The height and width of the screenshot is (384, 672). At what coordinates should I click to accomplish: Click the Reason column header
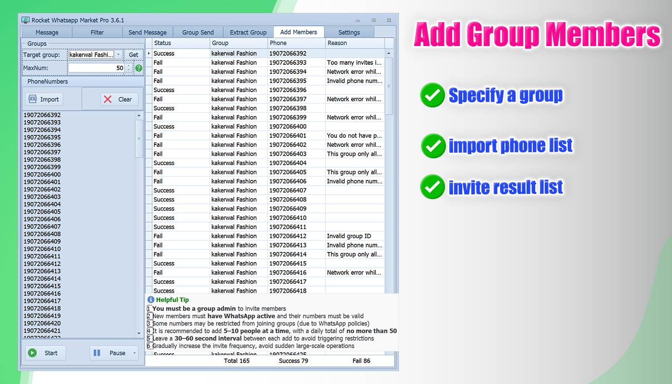355,43
